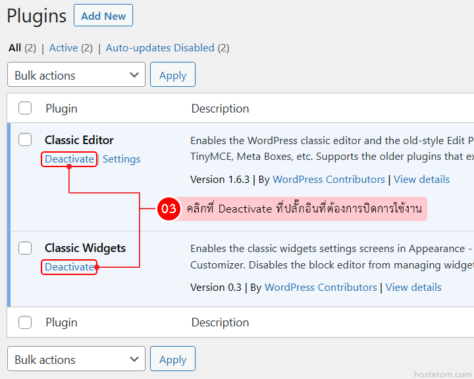Screen dimensions: 474x379
Task: Click the Add New plugin button
Action: pyautogui.click(x=103, y=16)
